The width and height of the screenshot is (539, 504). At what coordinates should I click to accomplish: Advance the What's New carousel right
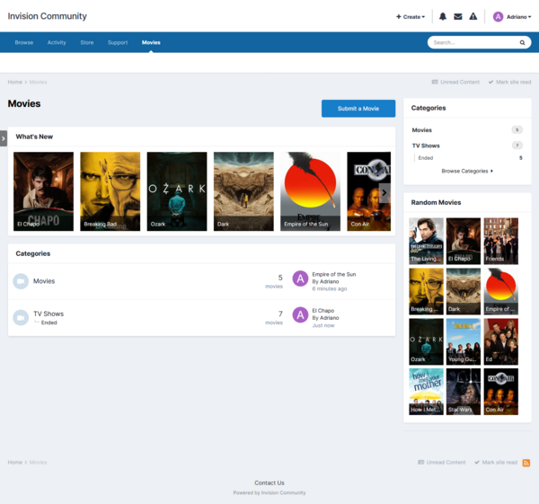[384, 192]
